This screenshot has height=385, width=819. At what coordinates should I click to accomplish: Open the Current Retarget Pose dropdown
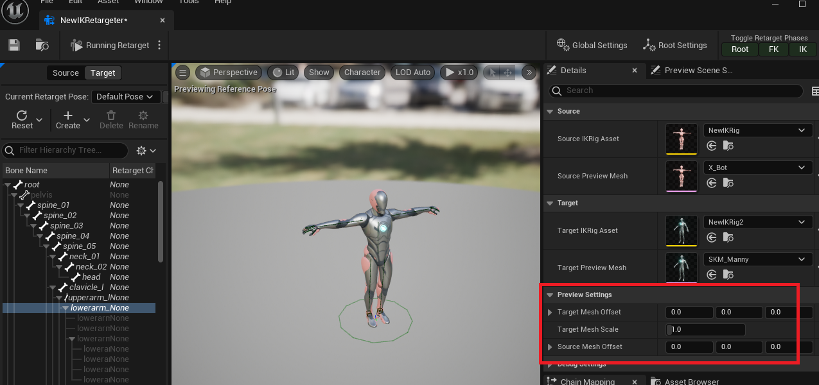click(126, 97)
